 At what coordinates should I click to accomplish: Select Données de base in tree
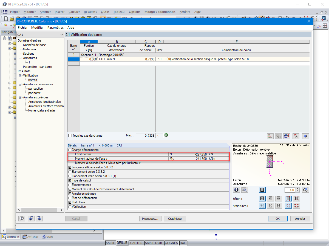click(x=35, y=45)
